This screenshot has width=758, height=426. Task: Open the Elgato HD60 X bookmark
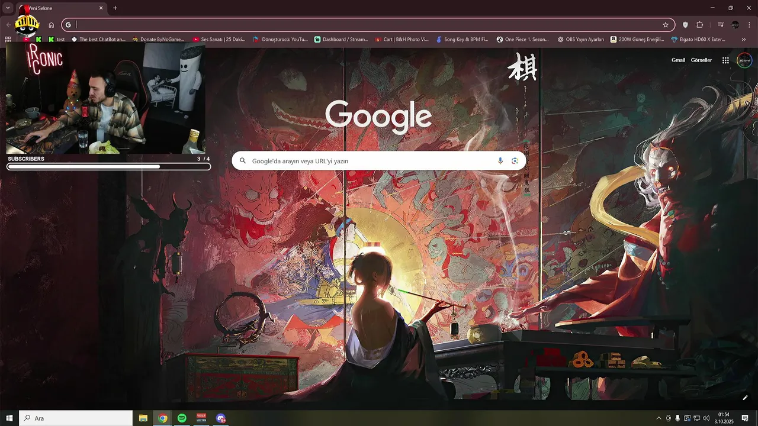point(698,40)
